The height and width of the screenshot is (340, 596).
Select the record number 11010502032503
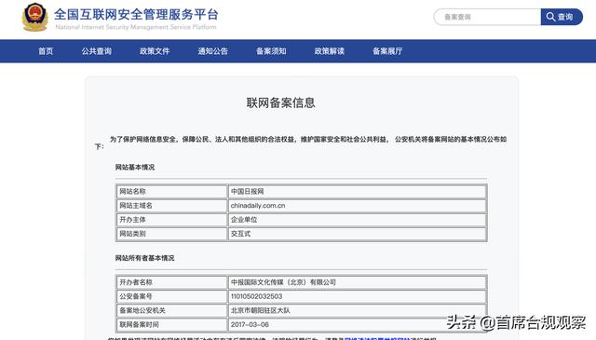point(257,296)
